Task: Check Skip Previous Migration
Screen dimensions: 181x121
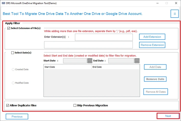Action: pos(75,105)
